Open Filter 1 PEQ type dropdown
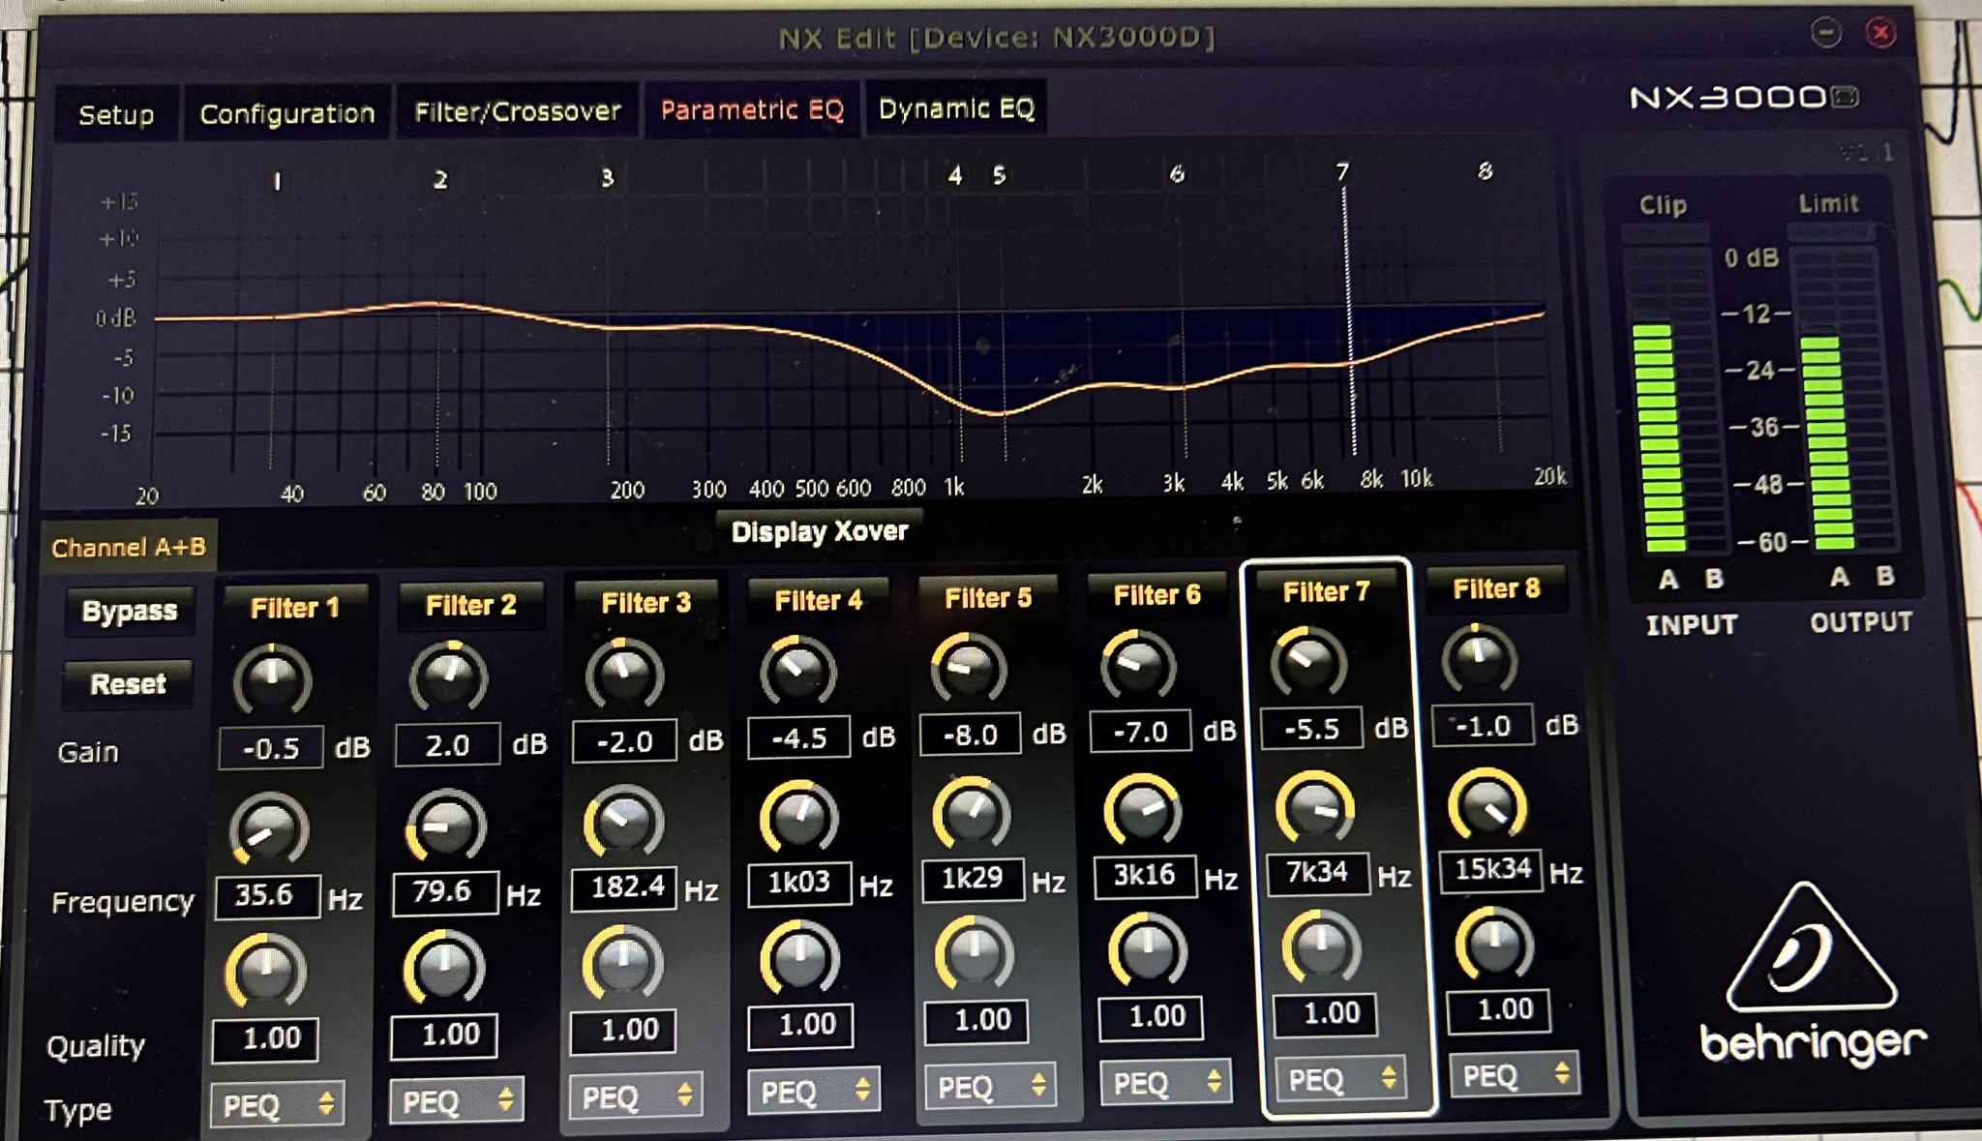 point(277,1104)
